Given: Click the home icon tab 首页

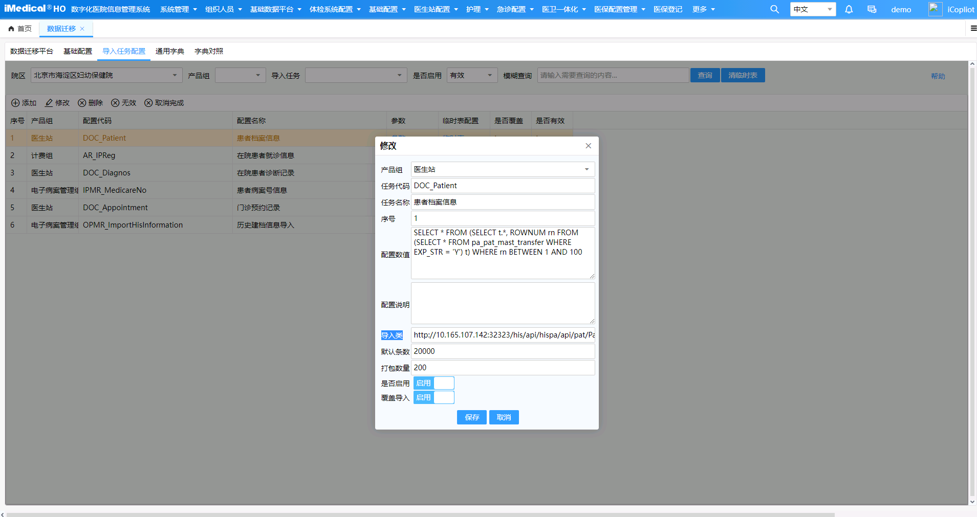Looking at the screenshot, I should tap(20, 29).
